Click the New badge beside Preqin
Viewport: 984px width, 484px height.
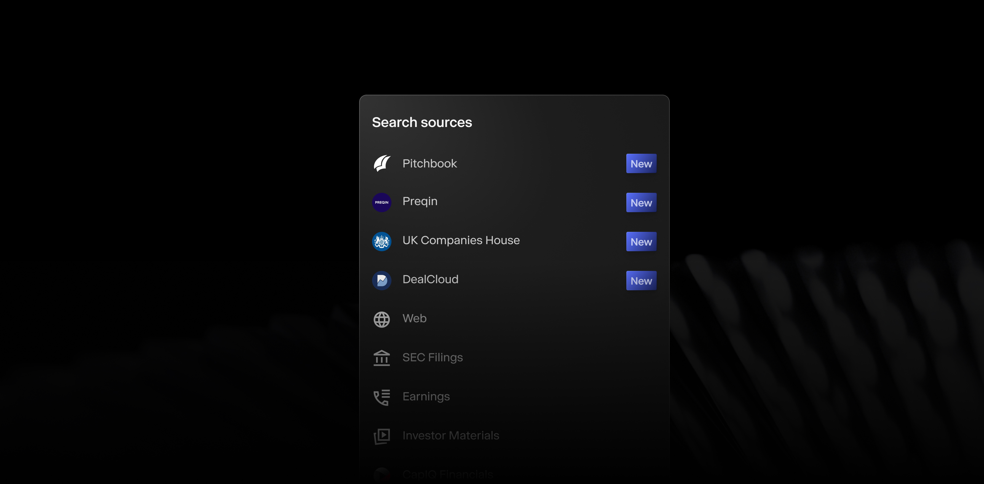tap(641, 202)
